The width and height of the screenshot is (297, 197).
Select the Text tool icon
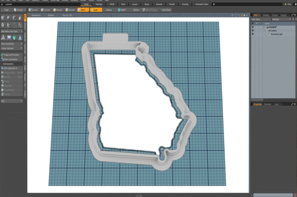pos(20,25)
